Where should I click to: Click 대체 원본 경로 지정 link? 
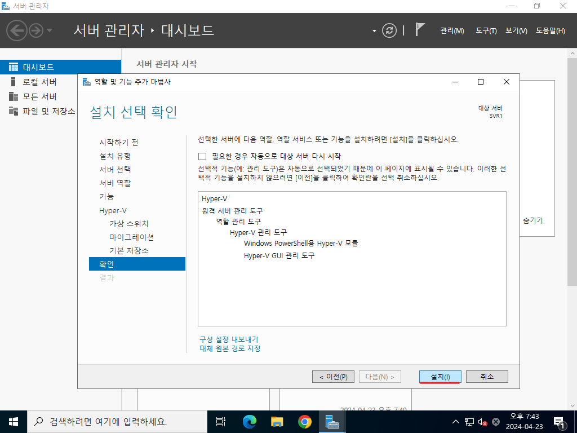(230, 348)
